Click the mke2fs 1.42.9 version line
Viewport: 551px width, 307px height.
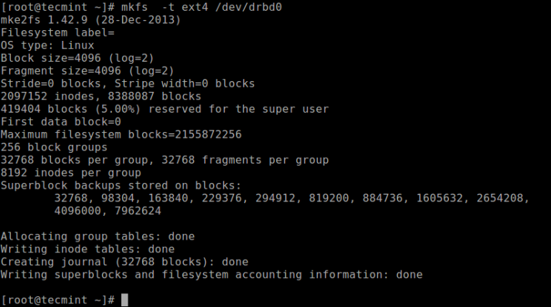(x=91, y=21)
